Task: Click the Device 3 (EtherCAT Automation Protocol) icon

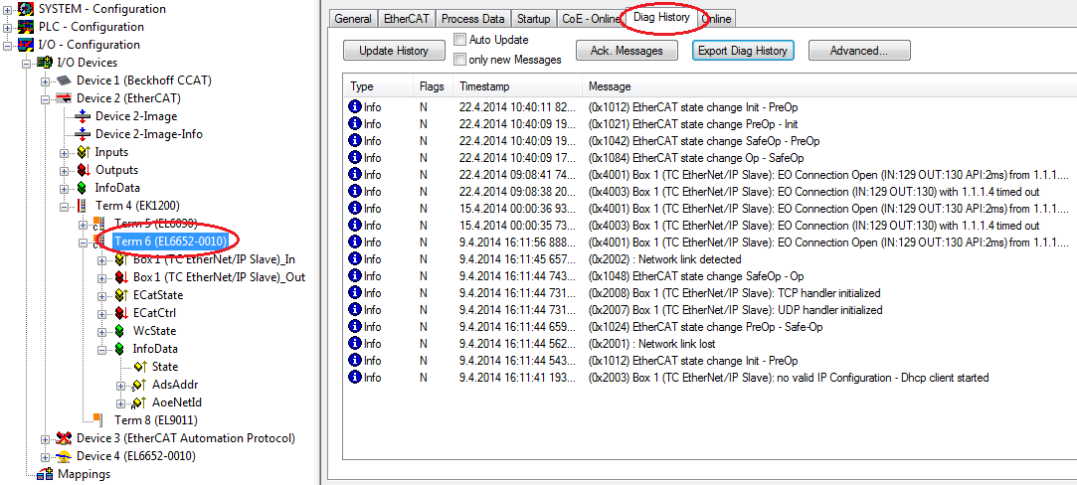Action: [64, 438]
